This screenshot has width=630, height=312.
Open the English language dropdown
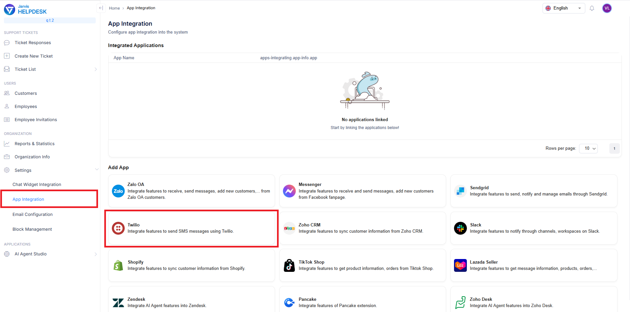tap(564, 8)
